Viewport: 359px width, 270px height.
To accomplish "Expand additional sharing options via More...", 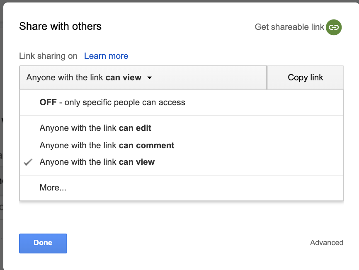I will (53, 188).
